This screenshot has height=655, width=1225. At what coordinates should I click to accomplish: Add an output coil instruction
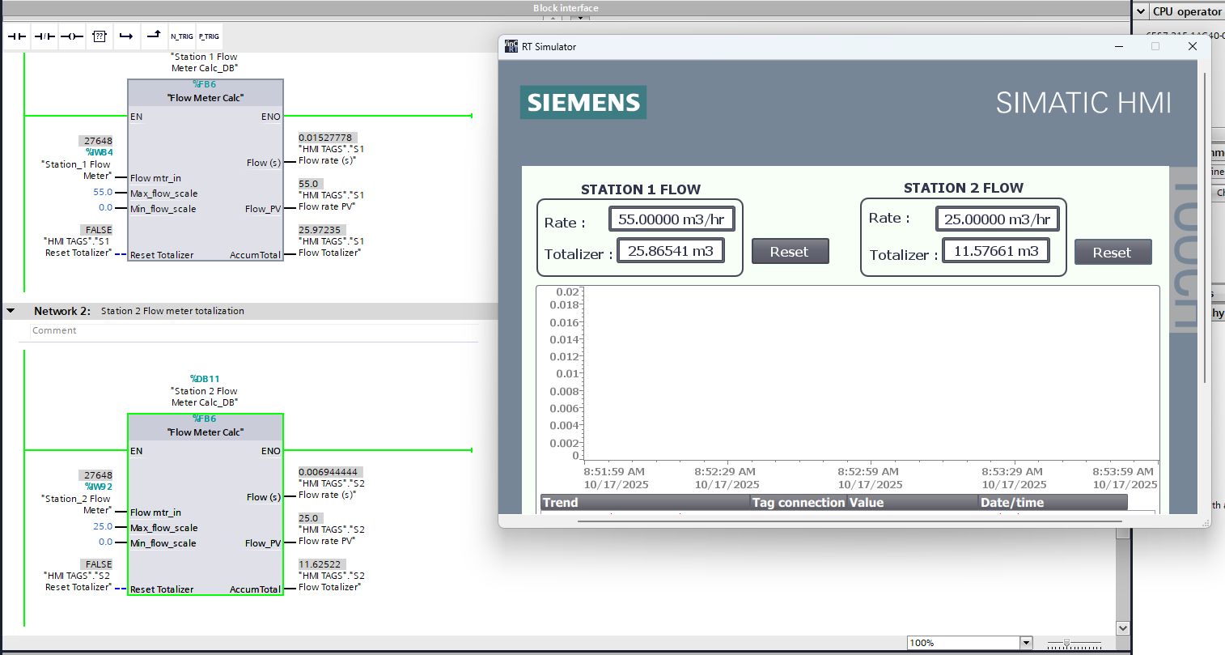72,36
